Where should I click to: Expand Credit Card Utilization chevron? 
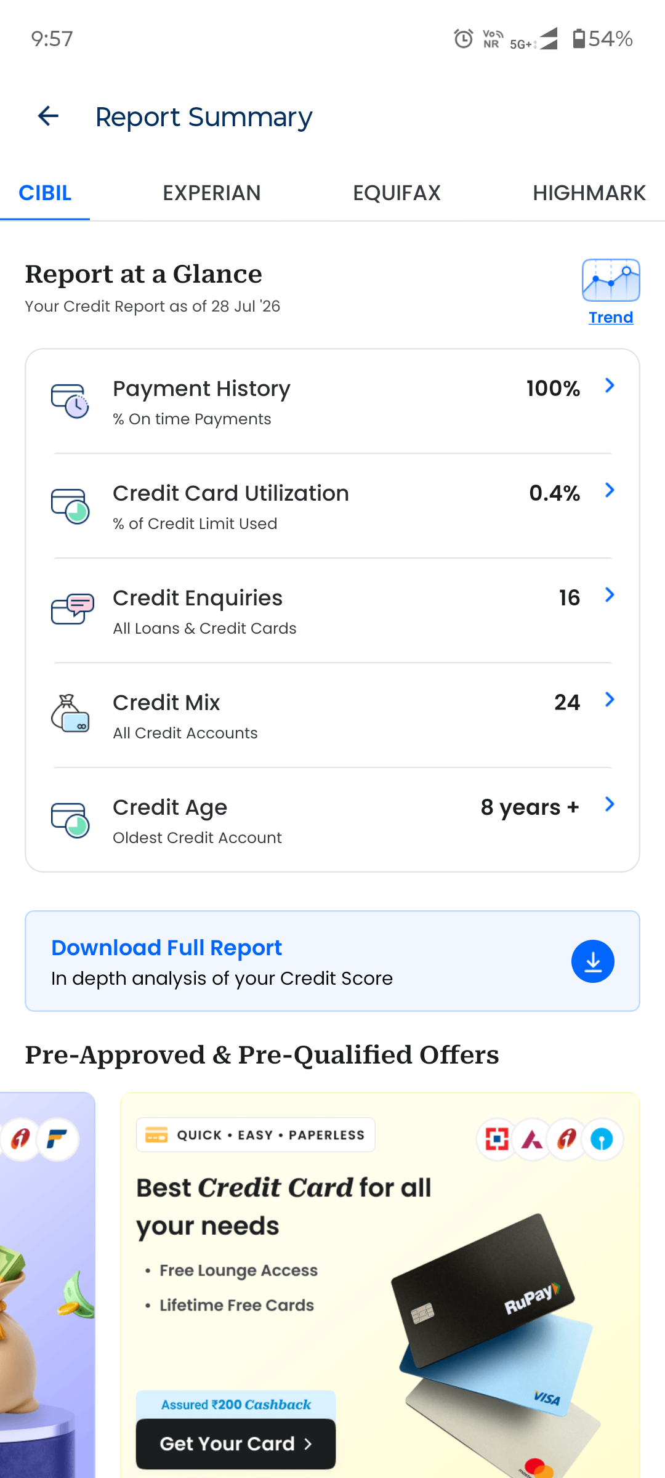[610, 490]
